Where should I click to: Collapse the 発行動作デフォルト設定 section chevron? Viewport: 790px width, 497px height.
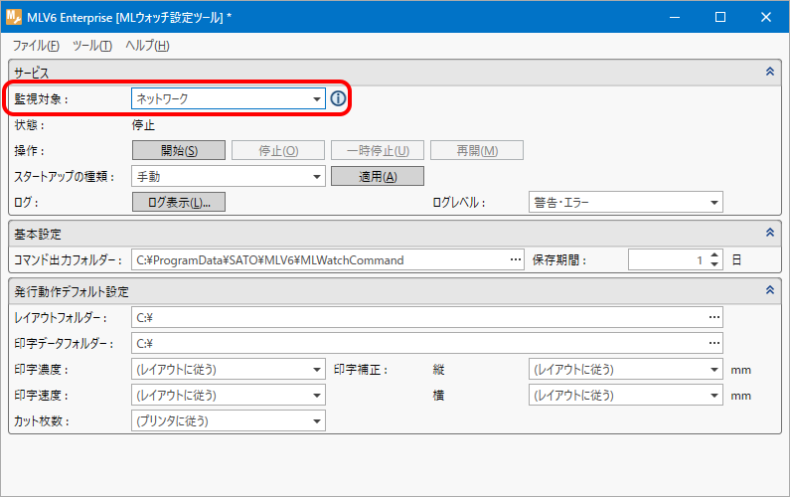point(770,290)
